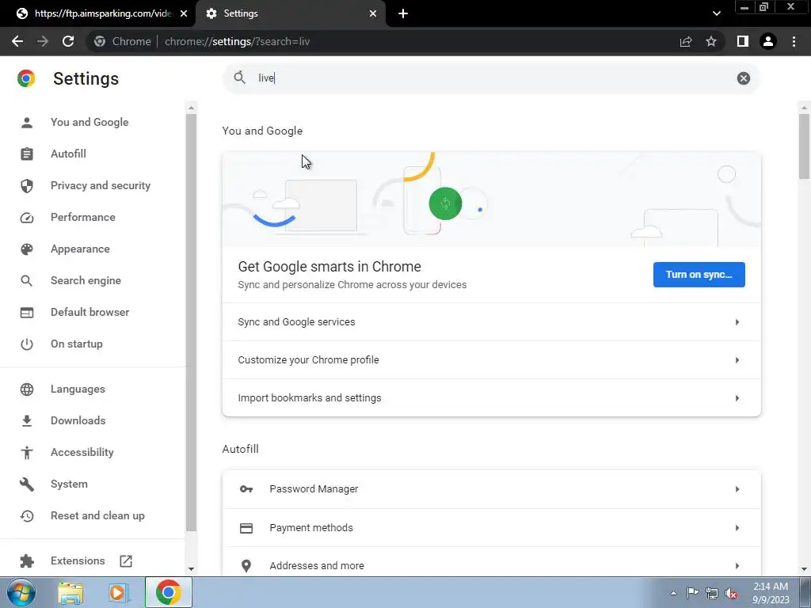Click the gauge icon for Performance
811x608 pixels.
[x=27, y=218]
